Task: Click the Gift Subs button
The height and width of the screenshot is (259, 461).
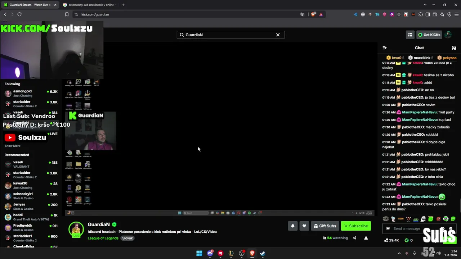Action: click(325, 226)
